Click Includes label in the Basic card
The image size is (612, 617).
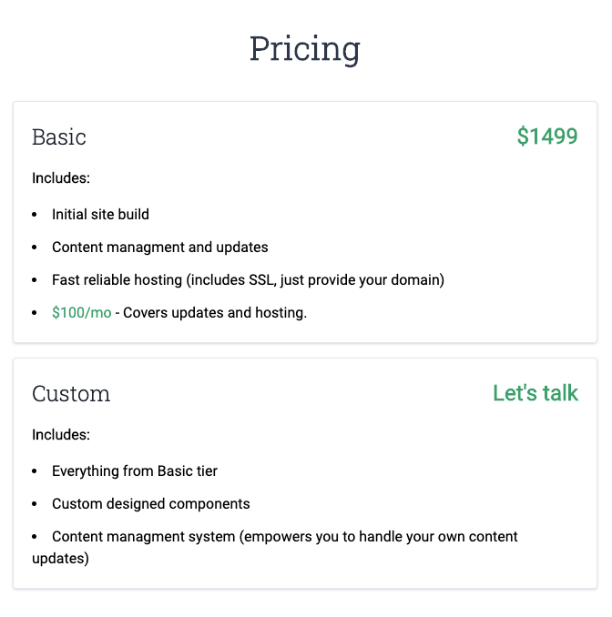(x=61, y=178)
